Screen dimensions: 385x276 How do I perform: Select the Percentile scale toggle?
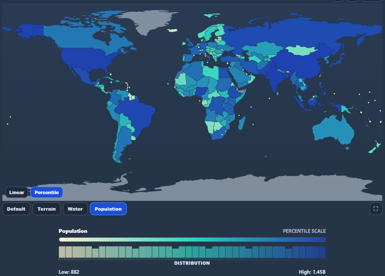tap(46, 192)
